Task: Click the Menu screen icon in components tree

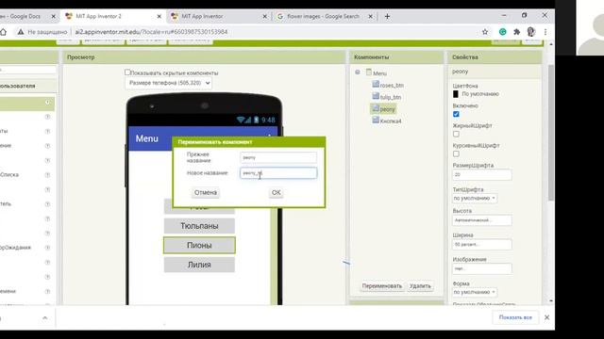Action: (x=369, y=73)
